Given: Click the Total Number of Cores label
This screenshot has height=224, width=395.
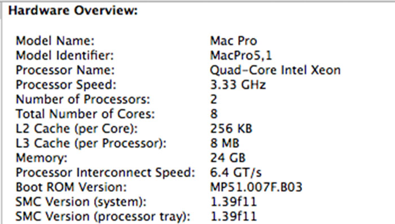Looking at the screenshot, I should coord(85,114).
